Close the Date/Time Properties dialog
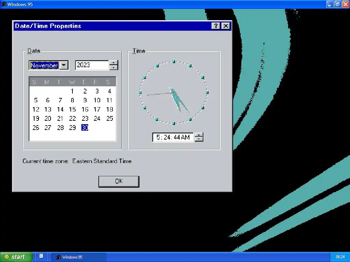This screenshot has height=262, width=350. (x=226, y=26)
